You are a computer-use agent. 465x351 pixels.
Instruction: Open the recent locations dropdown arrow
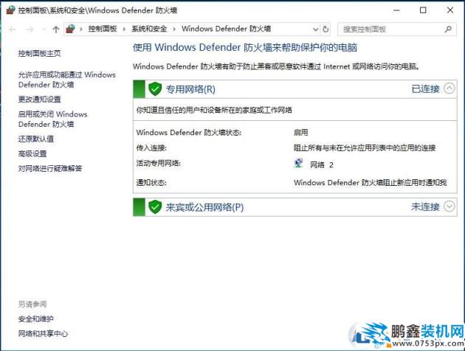tap(44, 29)
